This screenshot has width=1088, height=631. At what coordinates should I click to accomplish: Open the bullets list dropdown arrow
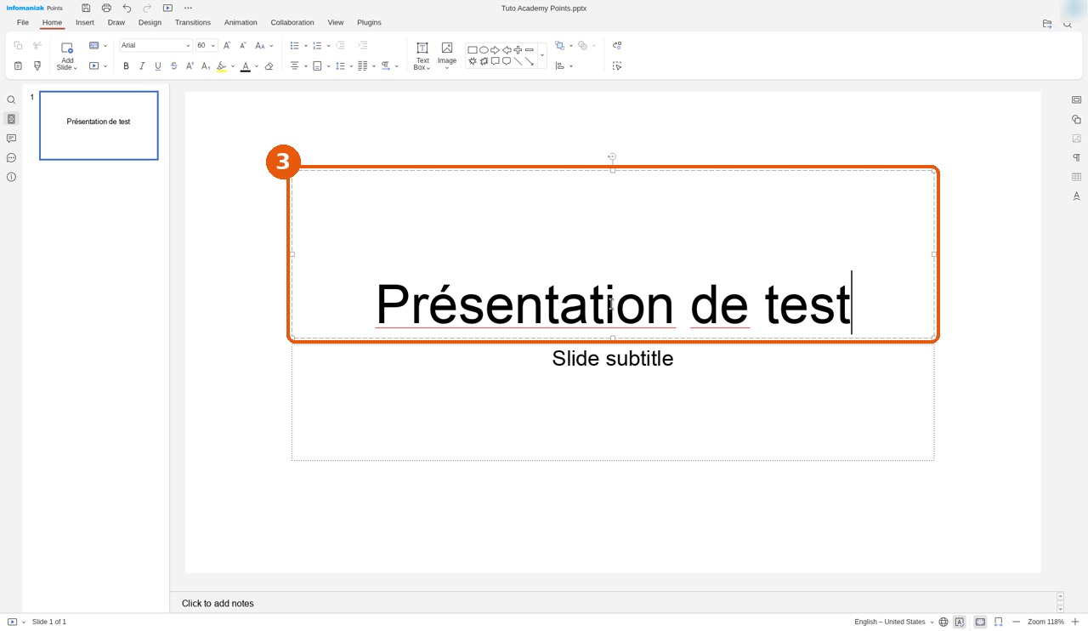coord(306,45)
